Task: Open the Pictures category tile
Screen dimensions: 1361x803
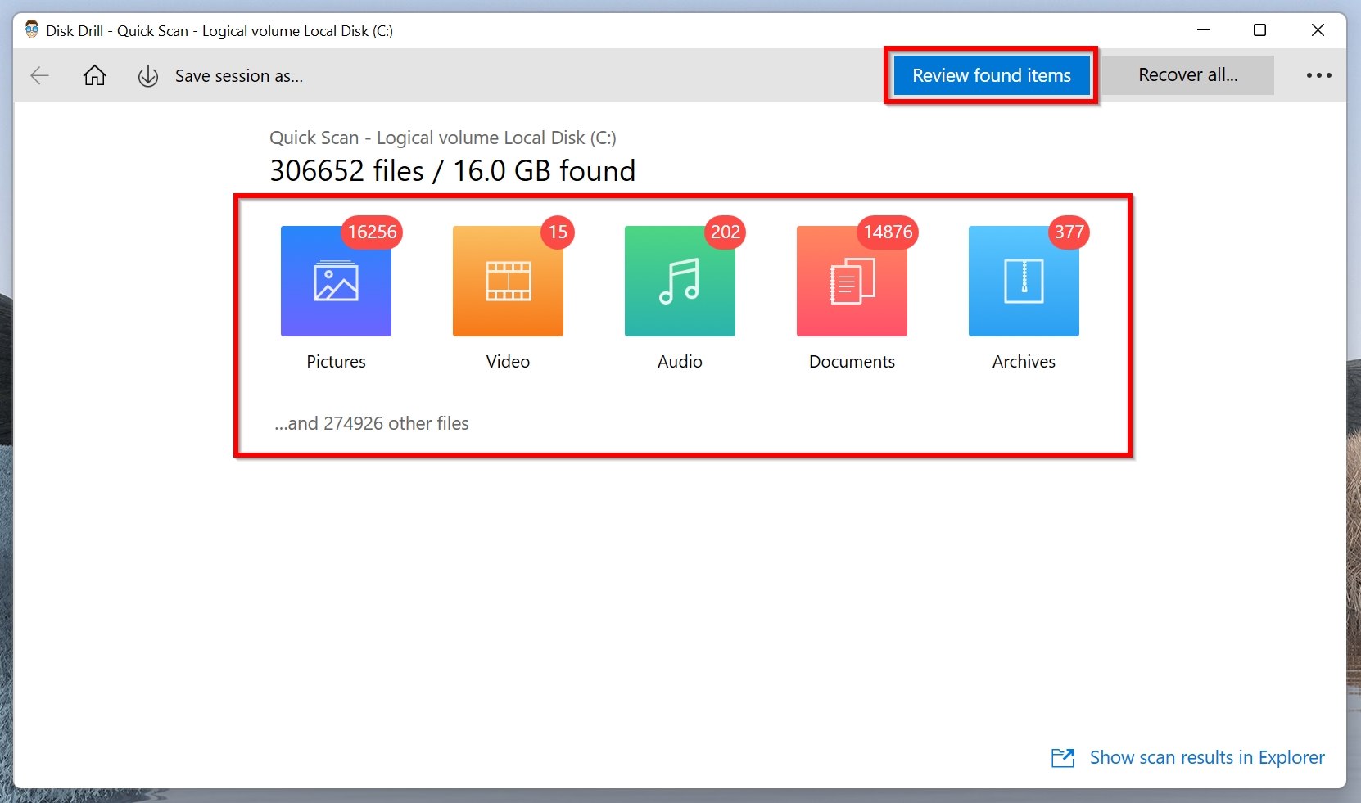Action: 336,281
